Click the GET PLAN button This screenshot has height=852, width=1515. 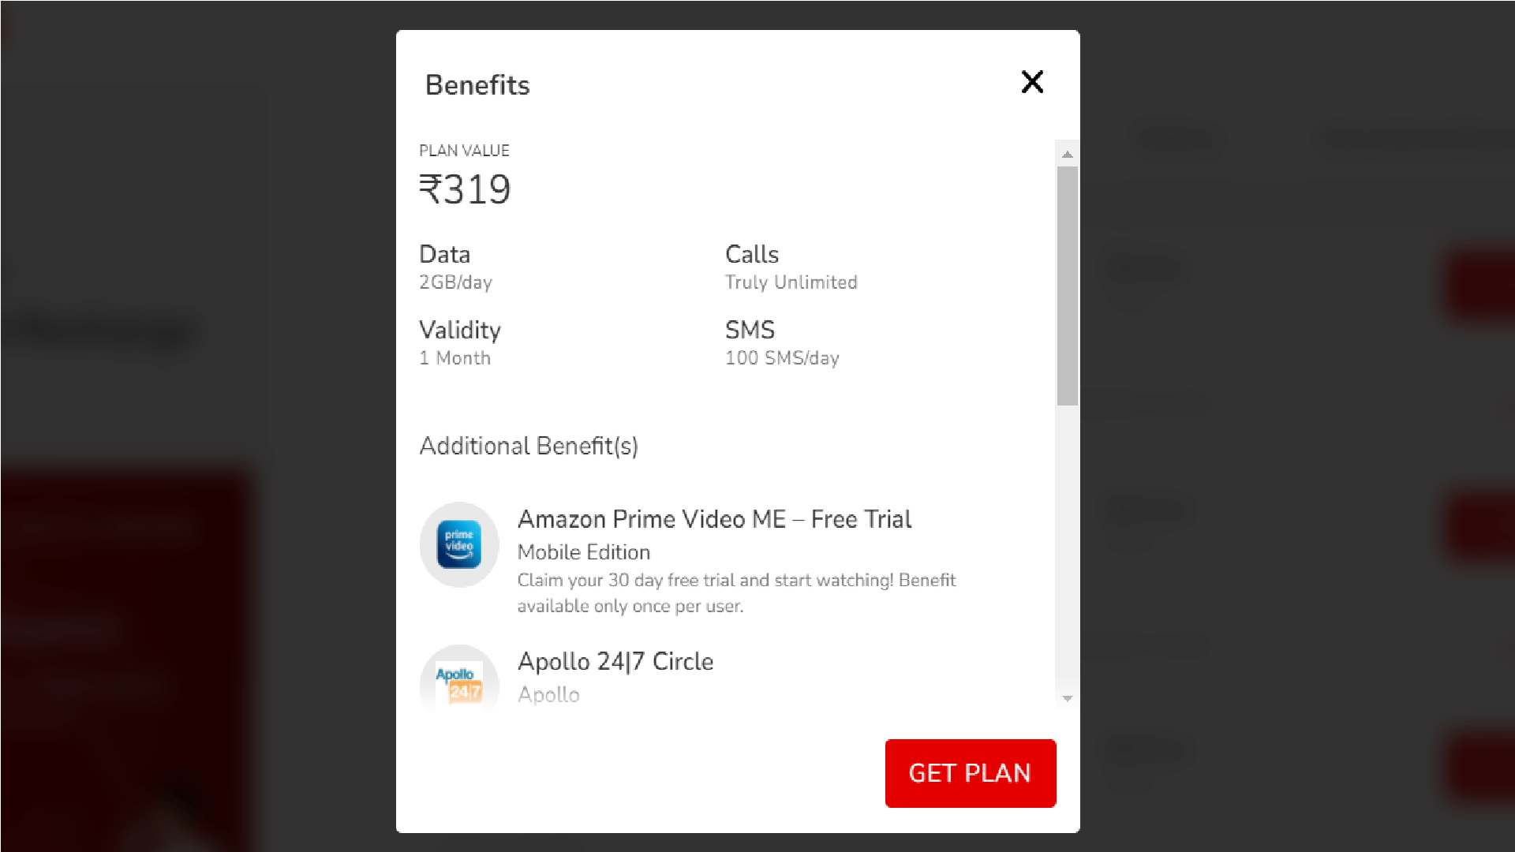pyautogui.click(x=970, y=773)
